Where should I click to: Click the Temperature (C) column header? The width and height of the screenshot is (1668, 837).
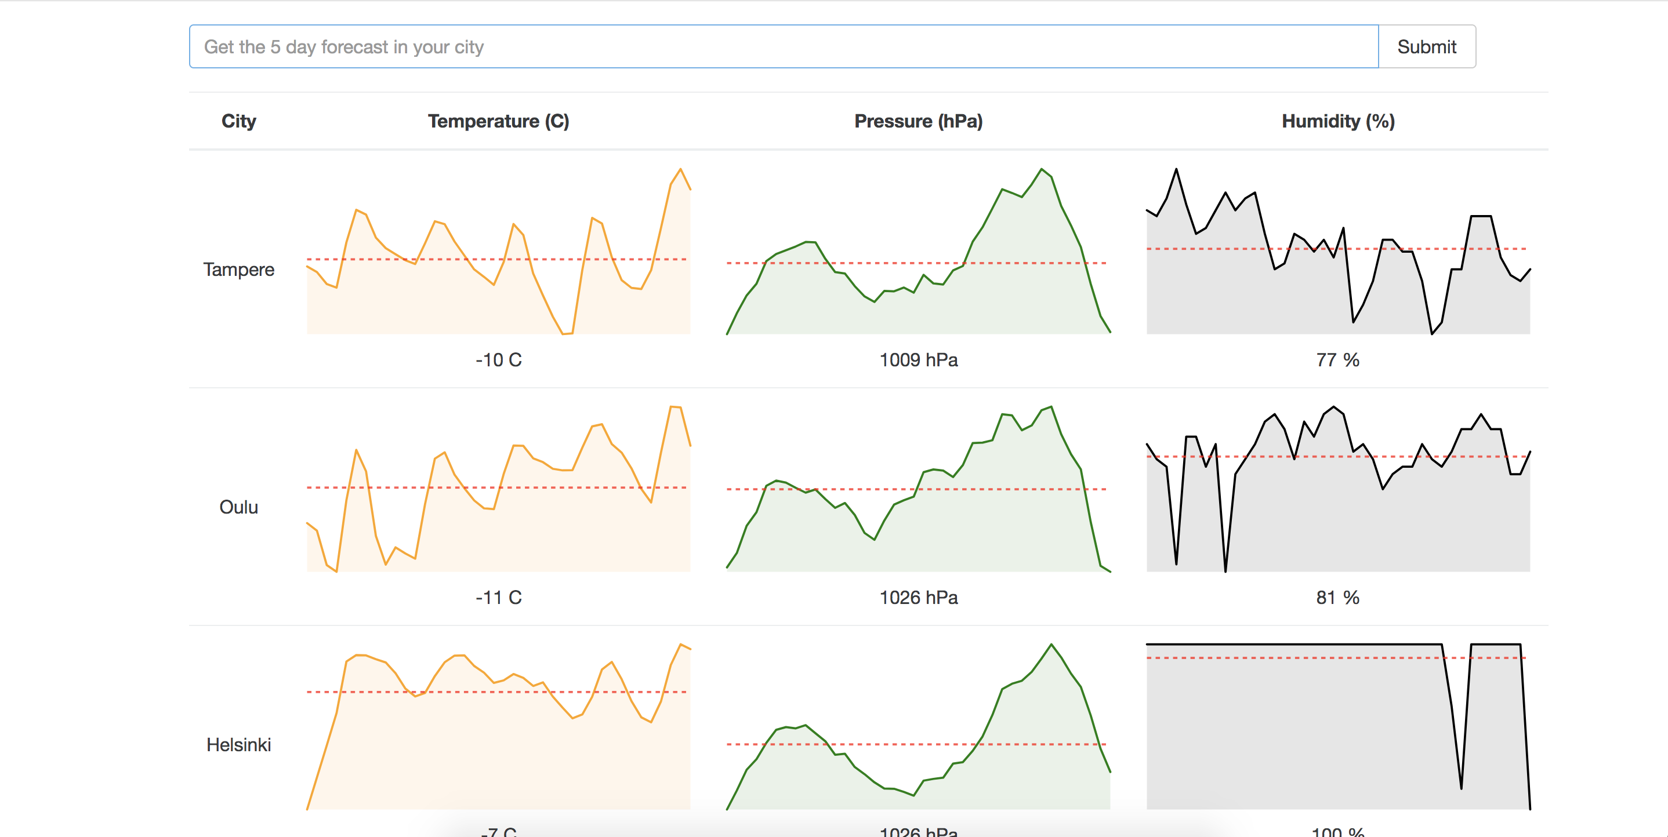(498, 121)
